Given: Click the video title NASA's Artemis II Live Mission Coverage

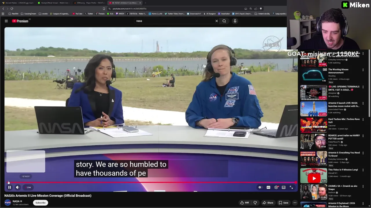Looking at the screenshot, I should coord(48,196).
